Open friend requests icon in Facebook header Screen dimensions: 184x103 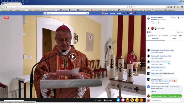(x=124, y=13)
